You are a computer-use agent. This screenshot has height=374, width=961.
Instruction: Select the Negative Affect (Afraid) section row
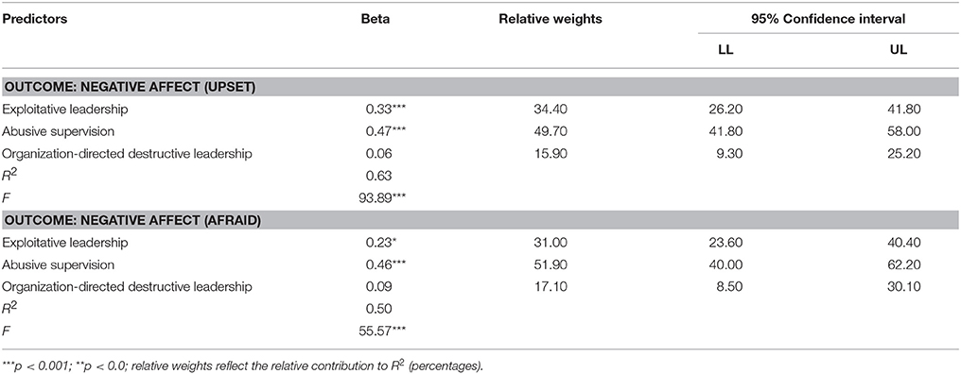tap(480, 221)
